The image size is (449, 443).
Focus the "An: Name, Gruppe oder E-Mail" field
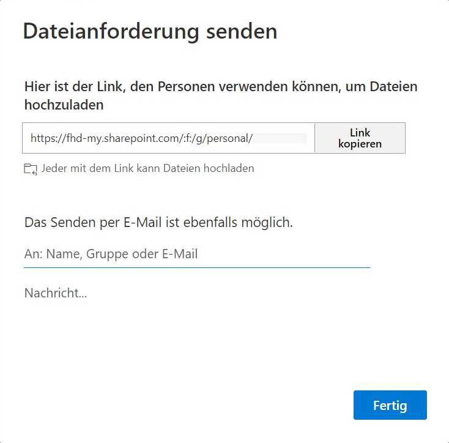coord(196,254)
